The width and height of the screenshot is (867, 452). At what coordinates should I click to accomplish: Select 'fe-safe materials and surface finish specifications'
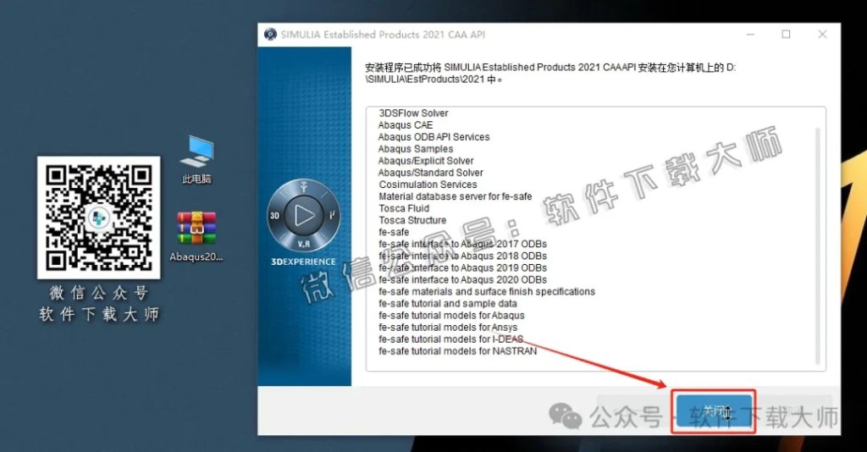click(x=487, y=292)
